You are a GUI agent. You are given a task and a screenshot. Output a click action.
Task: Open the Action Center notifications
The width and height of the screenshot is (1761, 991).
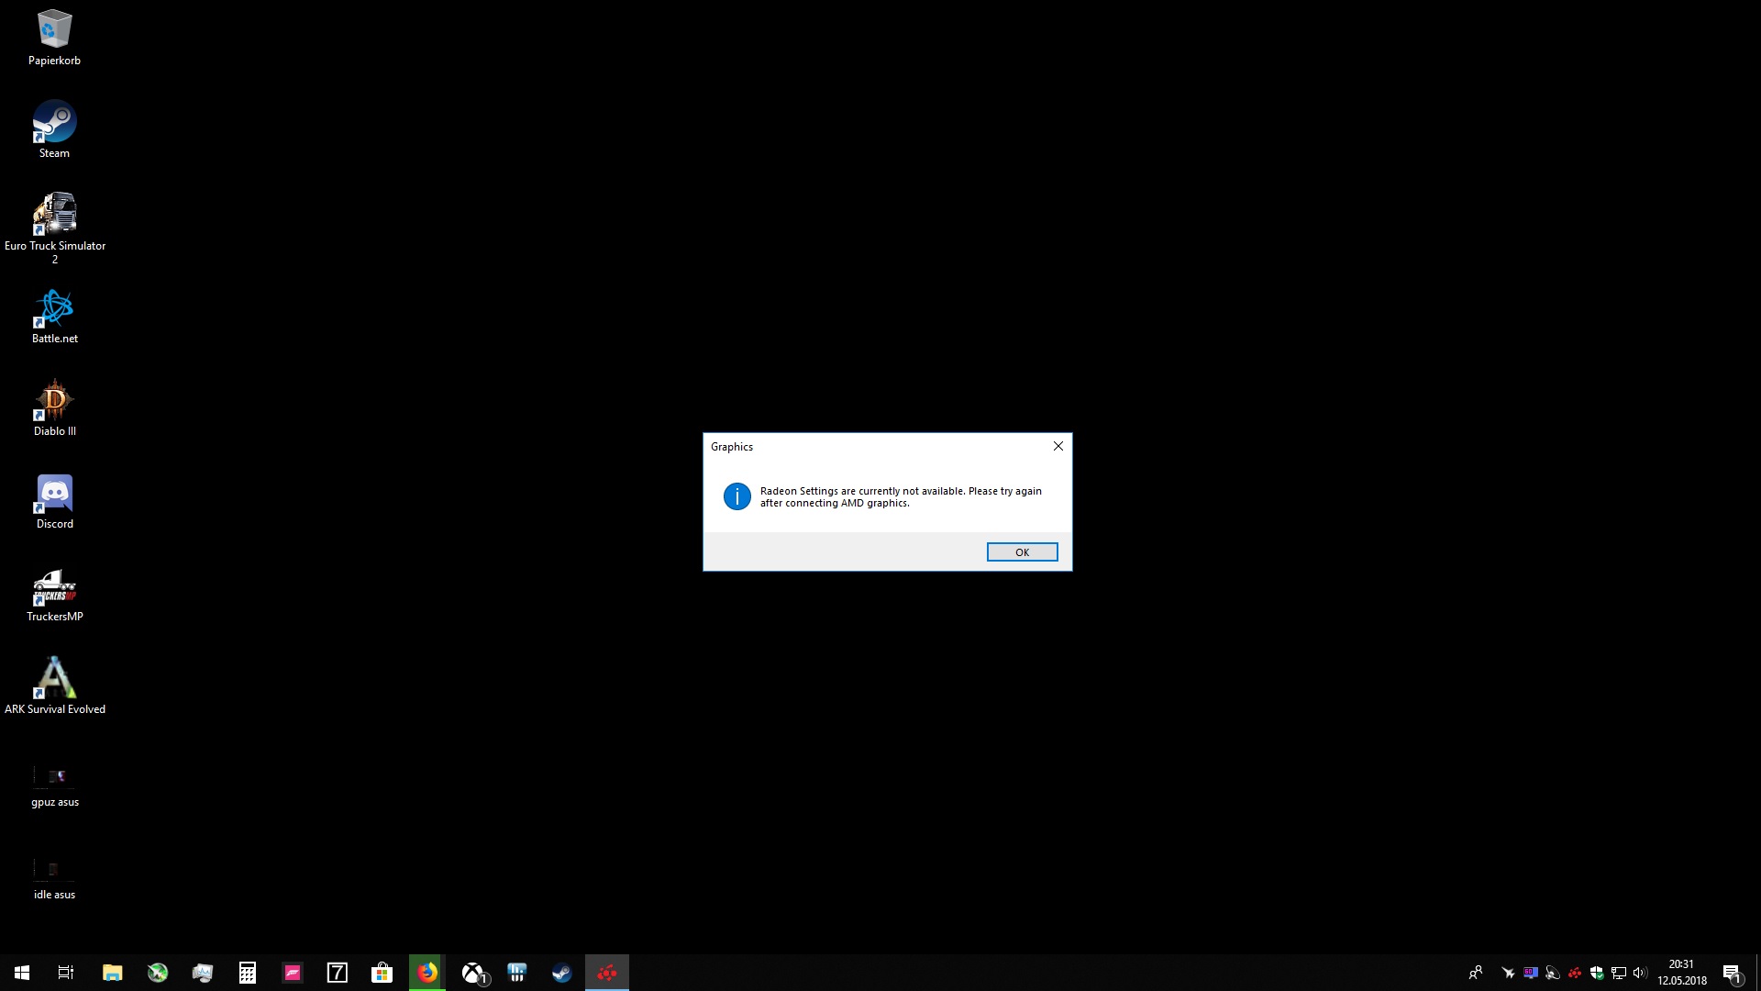coord(1732,973)
